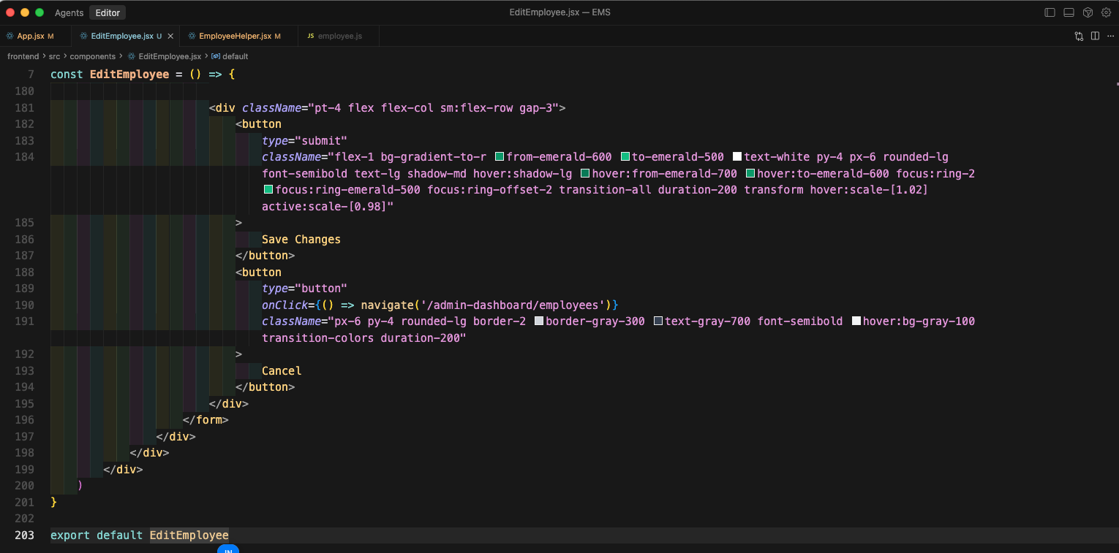Open the focus:ring-emerald-500 color swatch
The width and height of the screenshot is (1119, 553).
coord(268,190)
